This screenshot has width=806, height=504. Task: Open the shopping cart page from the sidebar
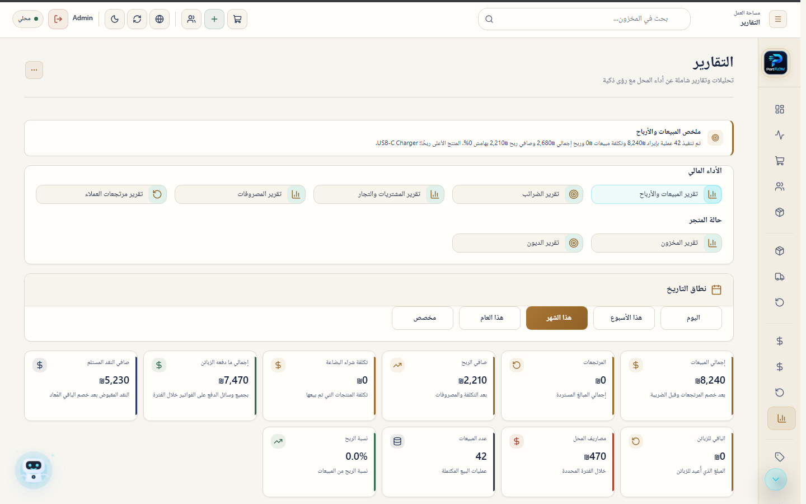[780, 161]
